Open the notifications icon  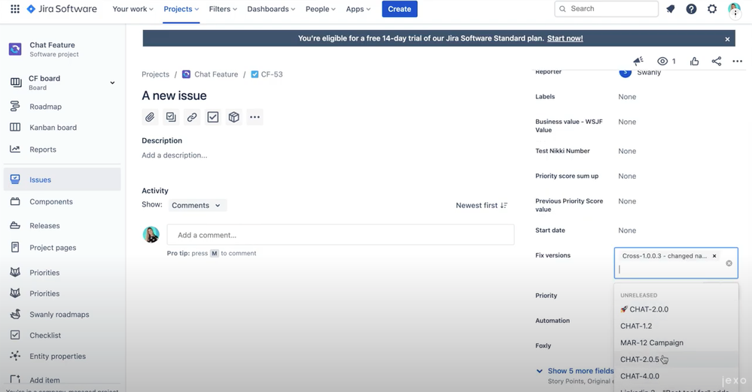click(671, 8)
